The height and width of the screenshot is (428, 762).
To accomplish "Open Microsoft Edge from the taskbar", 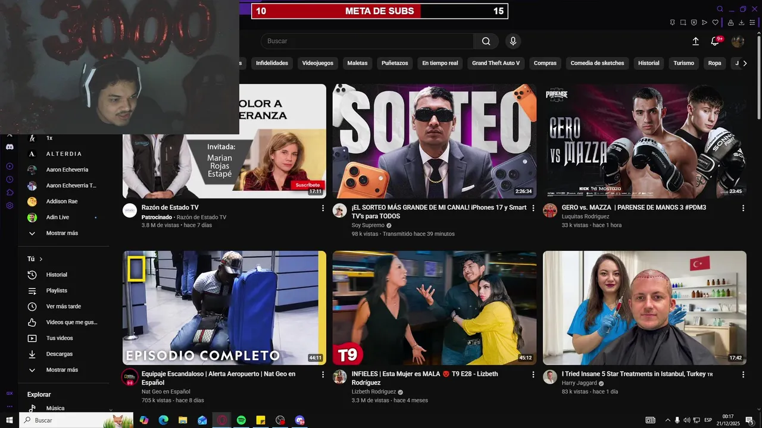I will tap(163, 420).
